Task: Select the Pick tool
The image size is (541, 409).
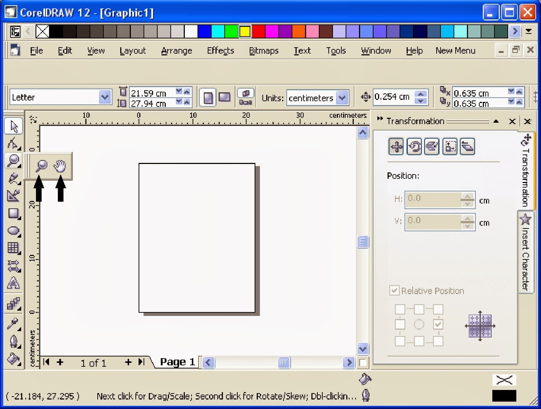Action: [13, 126]
